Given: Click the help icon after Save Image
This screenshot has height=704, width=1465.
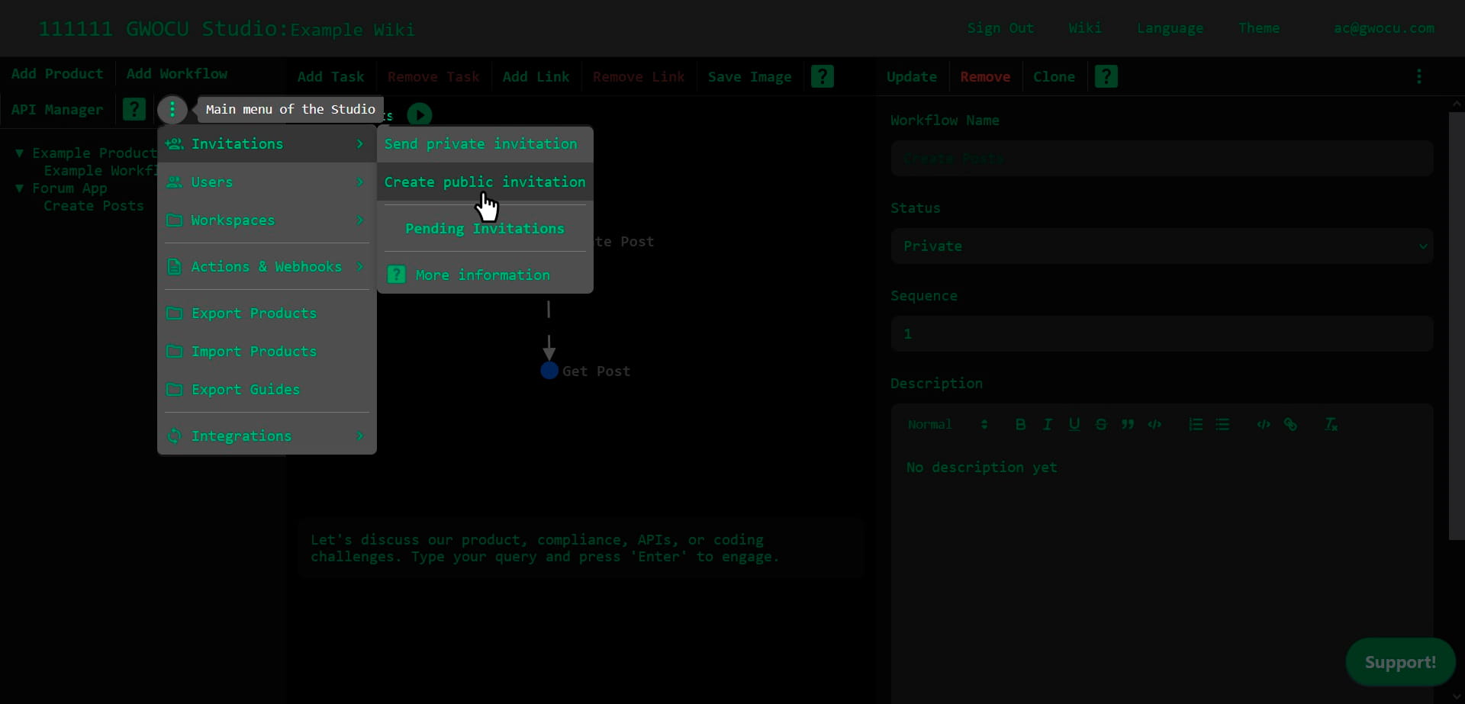Looking at the screenshot, I should click(x=823, y=76).
